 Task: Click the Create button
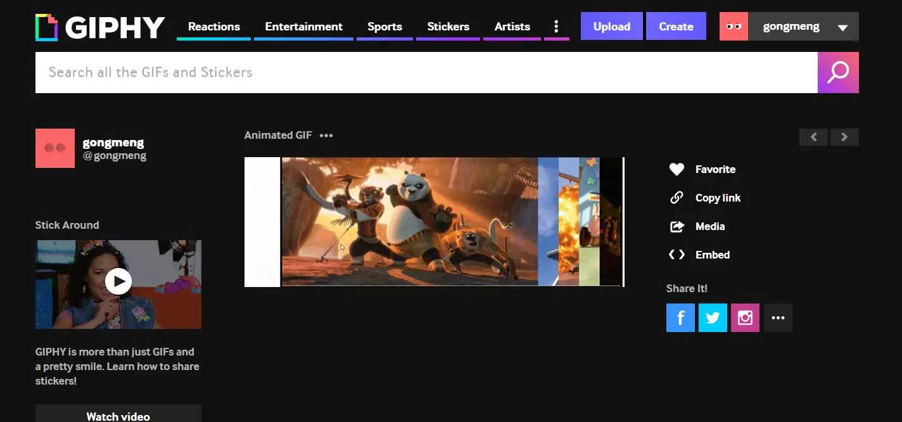(x=676, y=26)
